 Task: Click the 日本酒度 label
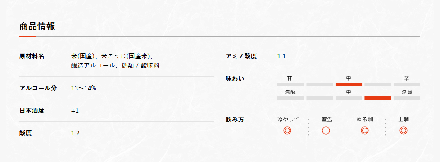click(x=32, y=111)
